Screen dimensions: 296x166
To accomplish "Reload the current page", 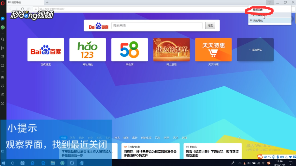I will point(23,9).
